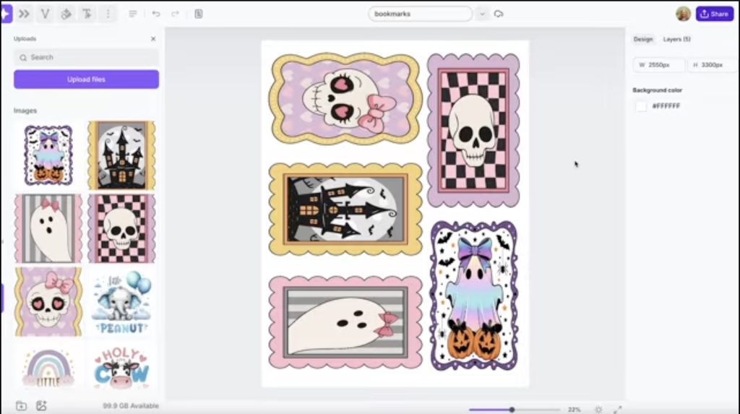740x414 pixels.
Task: Choose the shape fill tool icon
Action: point(66,14)
